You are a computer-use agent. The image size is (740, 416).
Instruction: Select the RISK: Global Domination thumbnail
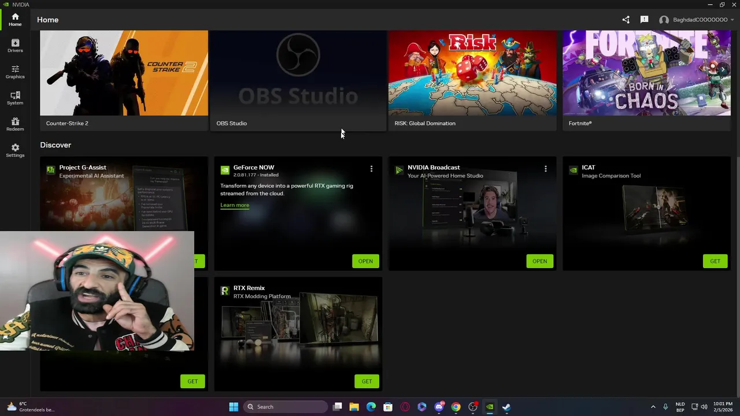point(472,73)
